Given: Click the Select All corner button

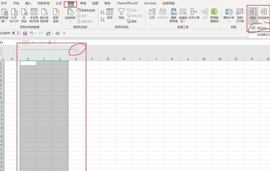Looking at the screenshot, I should (x=2, y=59).
